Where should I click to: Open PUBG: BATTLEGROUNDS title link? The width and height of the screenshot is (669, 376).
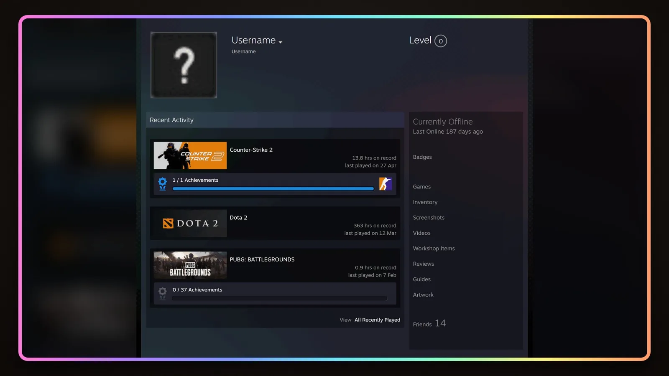[262, 259]
